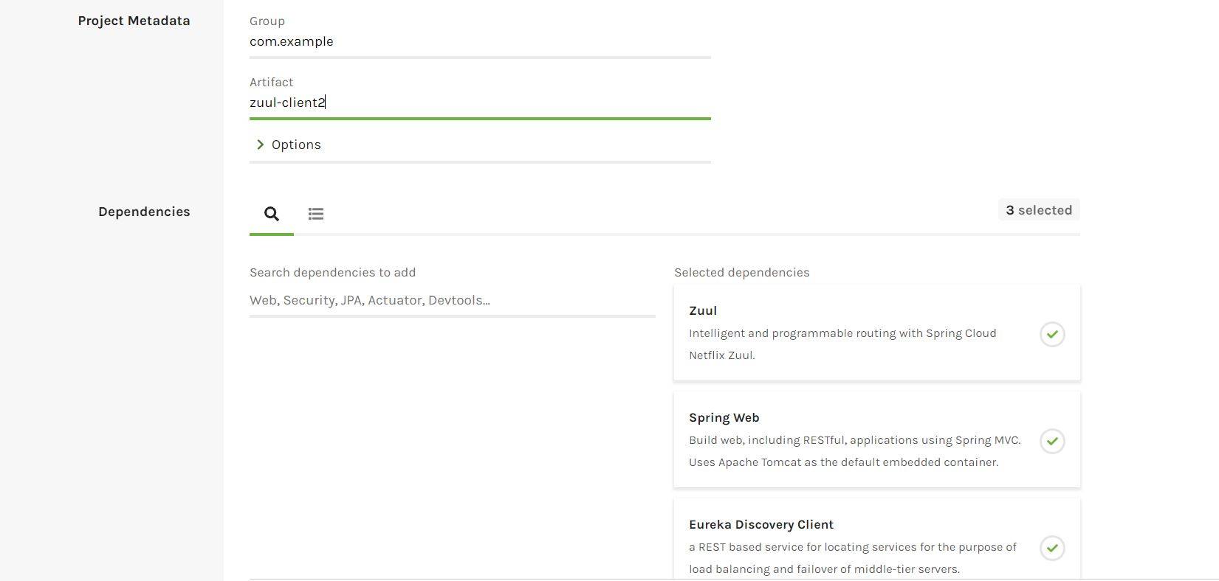Open the dependency search tab magnifier icon
The height and width of the screenshot is (581, 1219).
272,214
